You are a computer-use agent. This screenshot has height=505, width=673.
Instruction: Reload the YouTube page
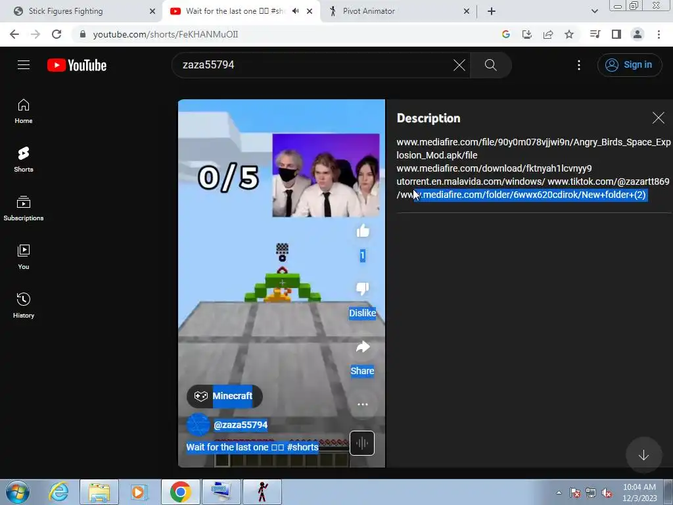57,34
